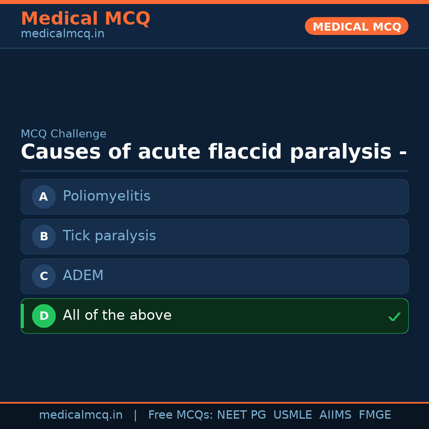Click the USMLE footer item
The width and height of the screenshot is (429, 429).
point(292,415)
